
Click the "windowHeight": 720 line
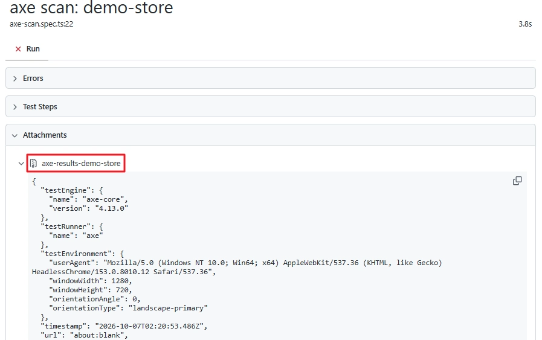(x=91, y=290)
